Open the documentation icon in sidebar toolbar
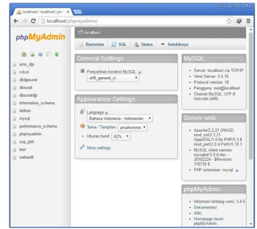The height and width of the screenshot is (229, 257). coord(40,54)
